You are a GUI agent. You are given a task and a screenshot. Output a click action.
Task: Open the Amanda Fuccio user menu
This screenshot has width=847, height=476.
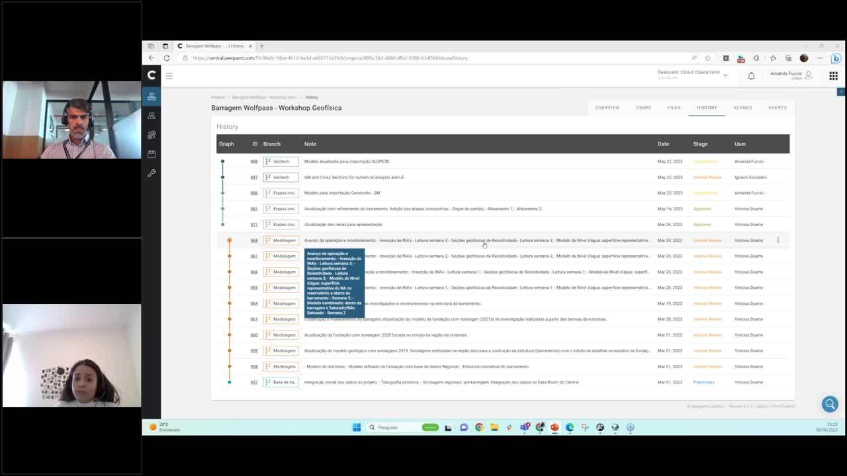tap(791, 75)
